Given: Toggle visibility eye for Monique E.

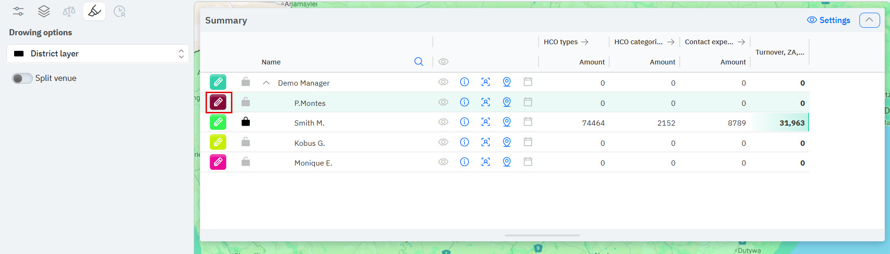Looking at the screenshot, I should coord(443,162).
